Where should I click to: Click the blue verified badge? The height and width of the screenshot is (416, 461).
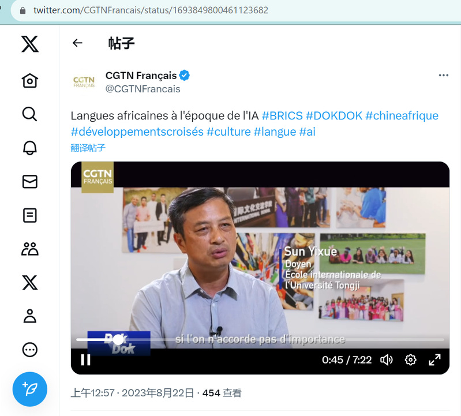click(x=185, y=76)
